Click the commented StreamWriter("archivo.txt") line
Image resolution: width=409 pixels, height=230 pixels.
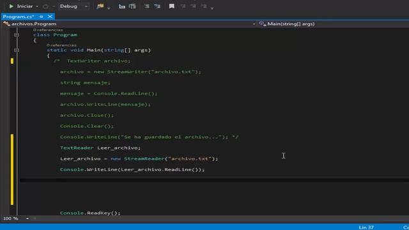click(130, 72)
